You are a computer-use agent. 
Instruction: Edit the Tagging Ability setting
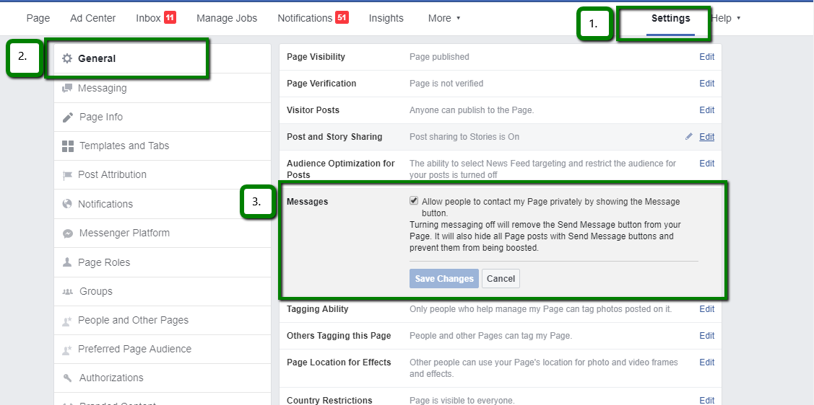click(x=706, y=309)
